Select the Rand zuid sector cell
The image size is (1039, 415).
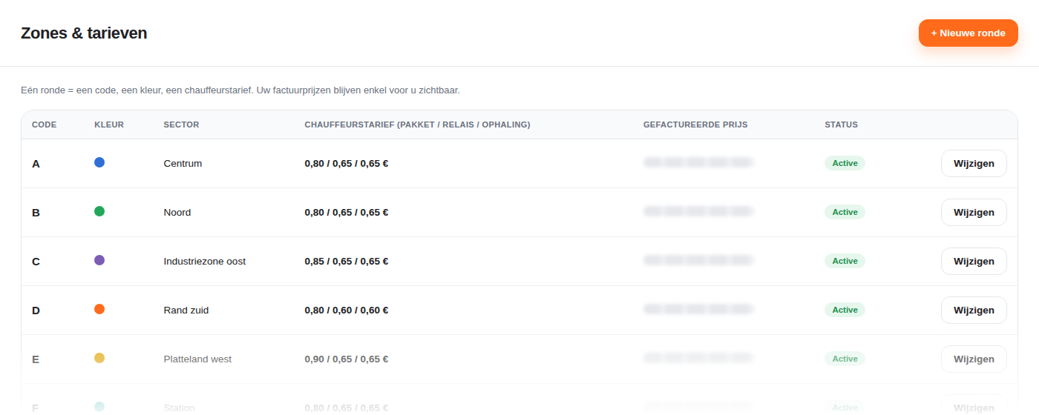pyautogui.click(x=186, y=310)
